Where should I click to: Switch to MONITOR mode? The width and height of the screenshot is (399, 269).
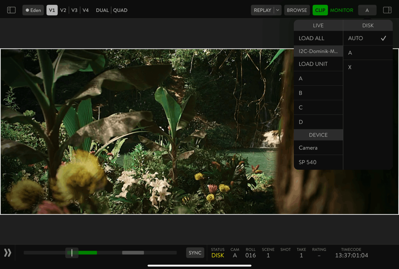pos(341,10)
